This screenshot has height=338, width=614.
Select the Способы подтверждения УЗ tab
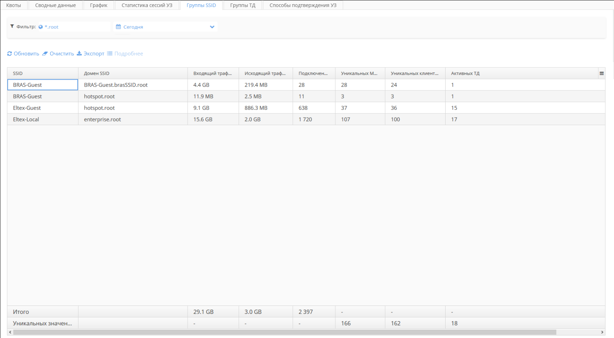303,5
